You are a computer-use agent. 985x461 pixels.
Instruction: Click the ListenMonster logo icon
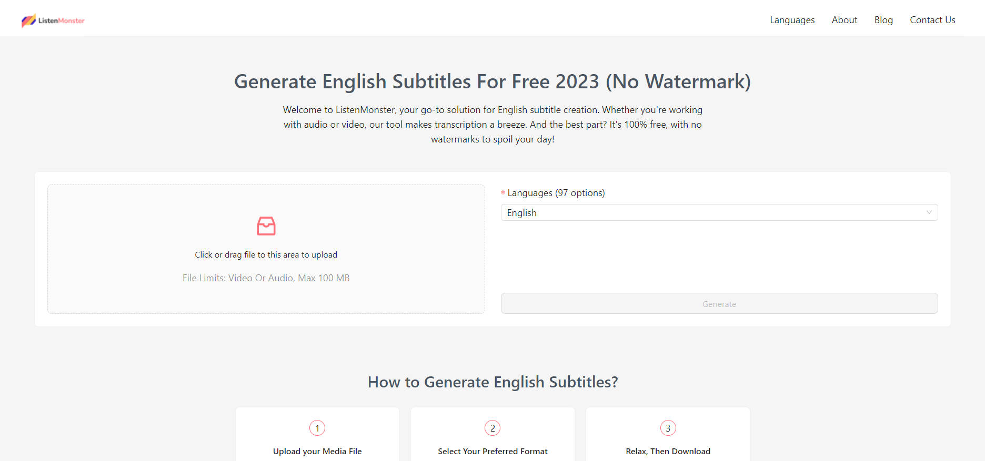(x=28, y=21)
